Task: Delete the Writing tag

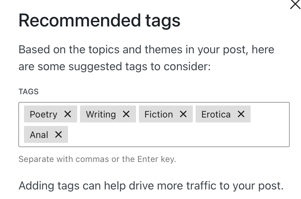Action: (x=126, y=114)
